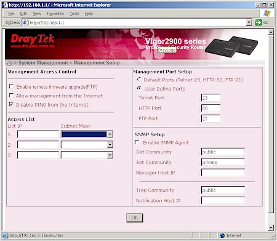Click the page scrollbar down arrow
This screenshot has width=277, height=241.
coord(271,227)
